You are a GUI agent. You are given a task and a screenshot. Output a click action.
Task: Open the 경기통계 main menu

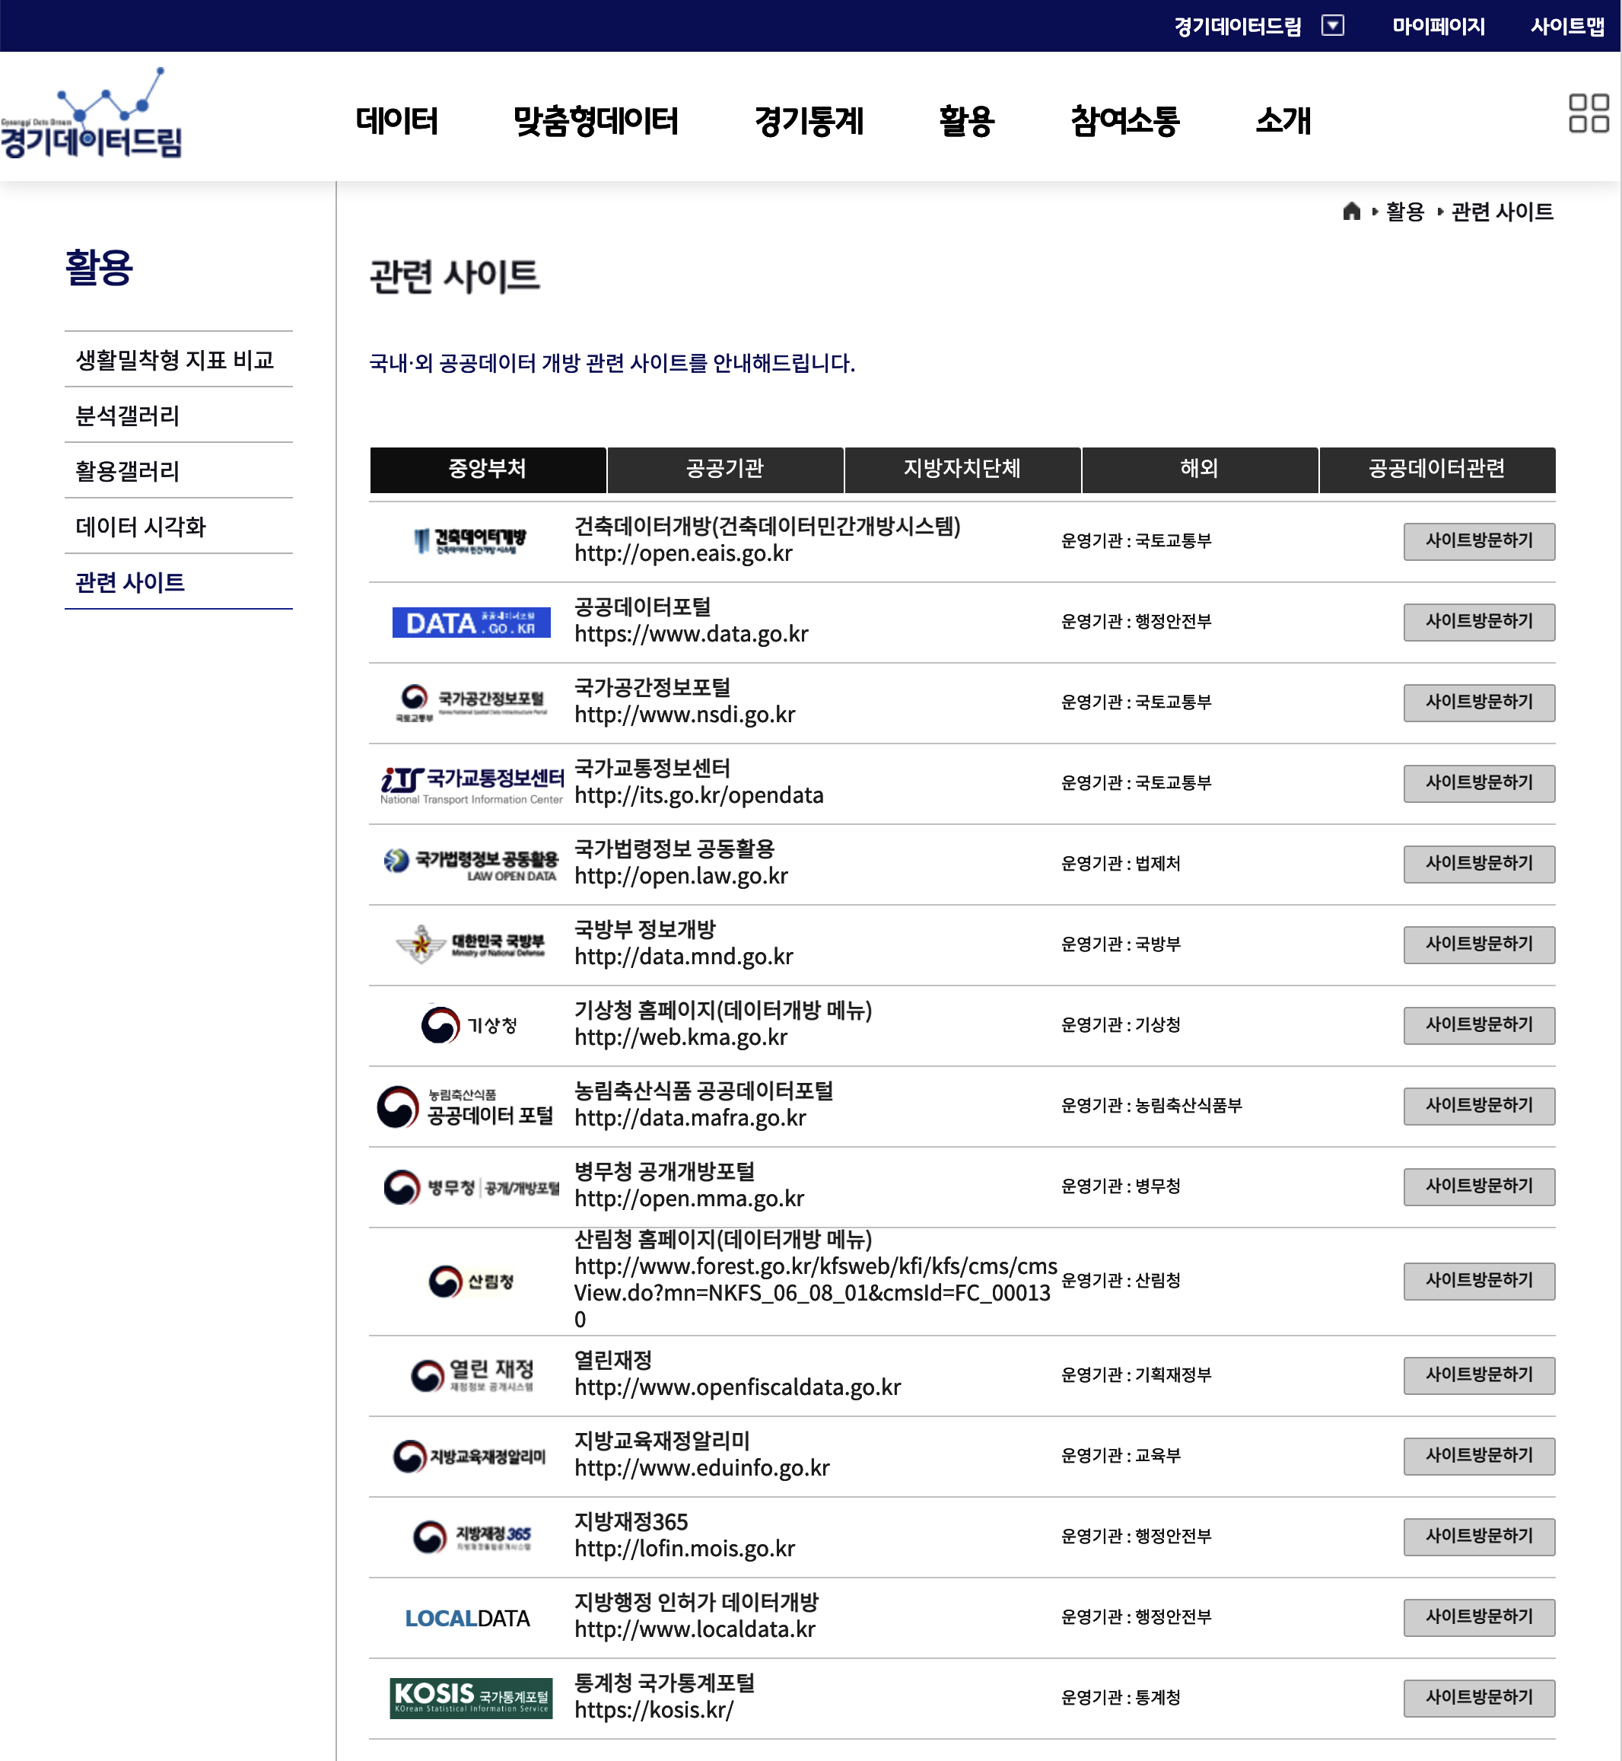click(809, 121)
